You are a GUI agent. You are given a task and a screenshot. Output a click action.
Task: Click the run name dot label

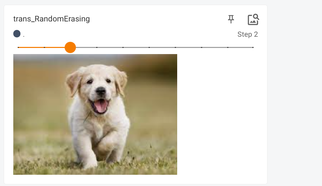(x=24, y=35)
